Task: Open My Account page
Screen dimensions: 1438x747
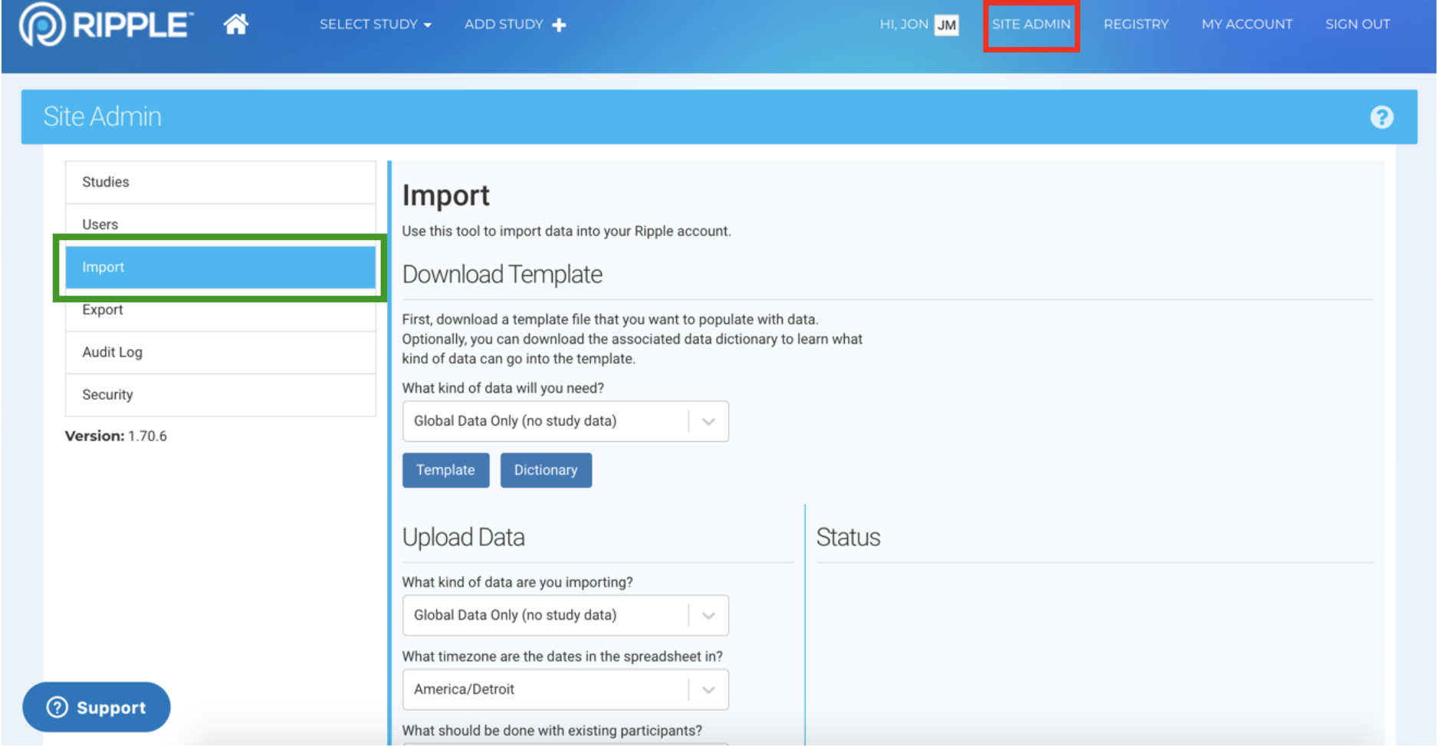Action: [1246, 25]
